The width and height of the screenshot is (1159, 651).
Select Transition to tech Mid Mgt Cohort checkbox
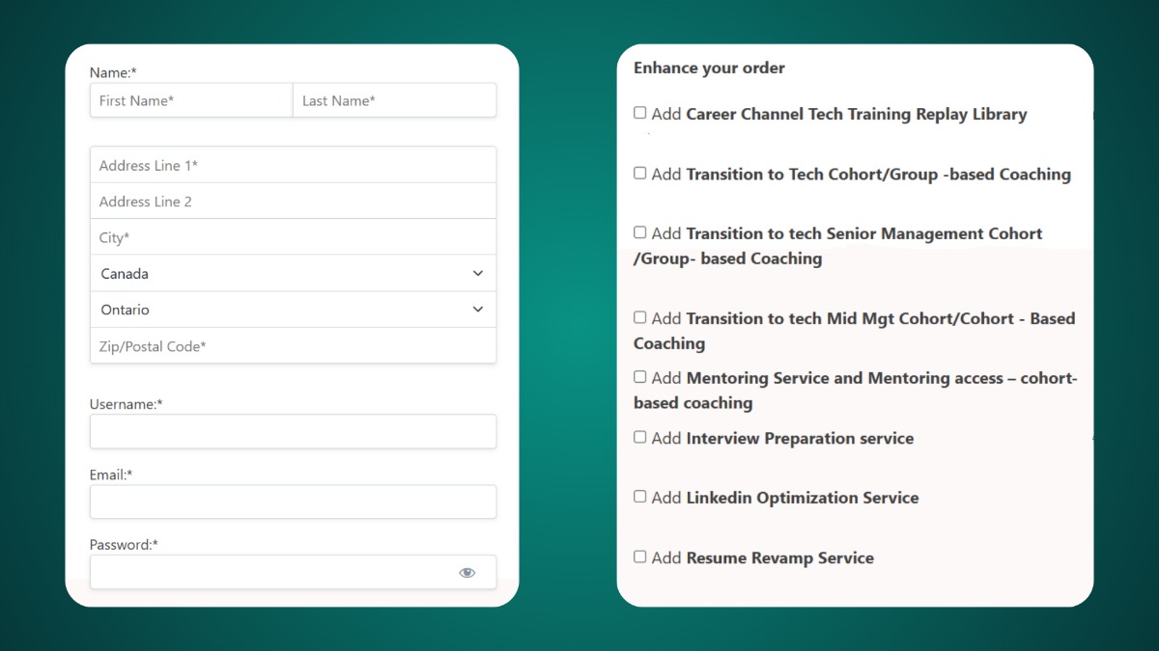[x=639, y=317]
